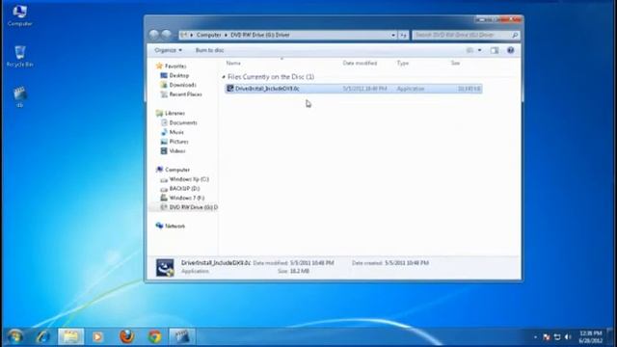Sort by Name column header

tap(233, 63)
